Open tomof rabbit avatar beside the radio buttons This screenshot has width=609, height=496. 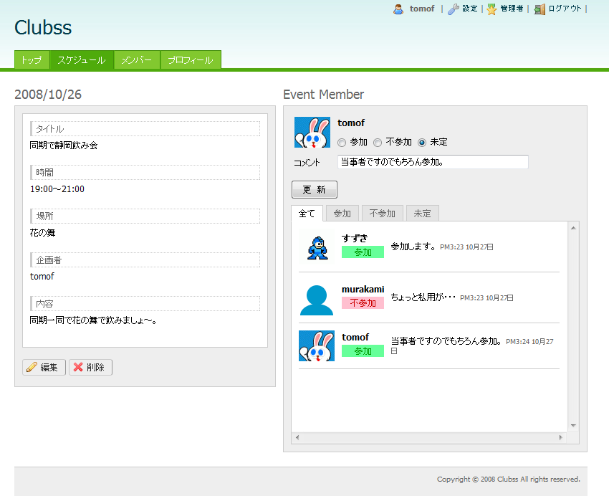click(312, 133)
